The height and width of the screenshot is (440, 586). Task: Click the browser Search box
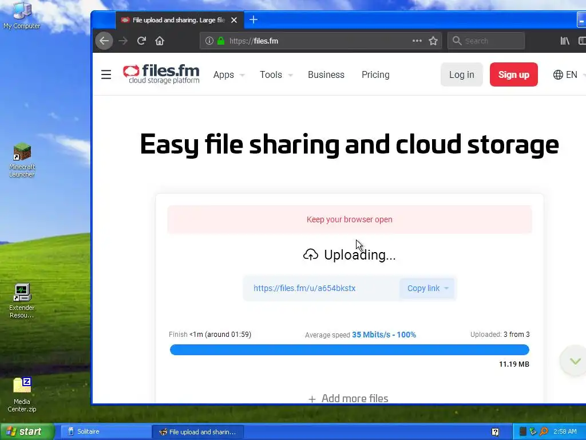[486, 41]
